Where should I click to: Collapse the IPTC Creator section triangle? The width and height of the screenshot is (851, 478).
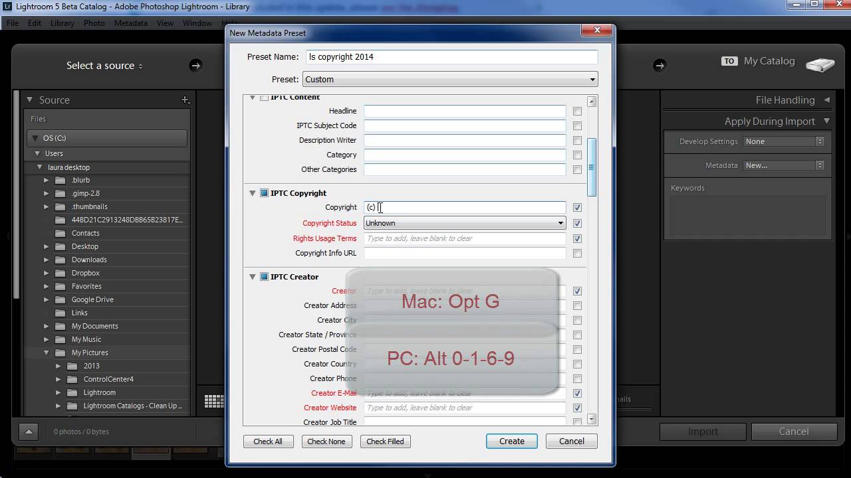click(253, 277)
